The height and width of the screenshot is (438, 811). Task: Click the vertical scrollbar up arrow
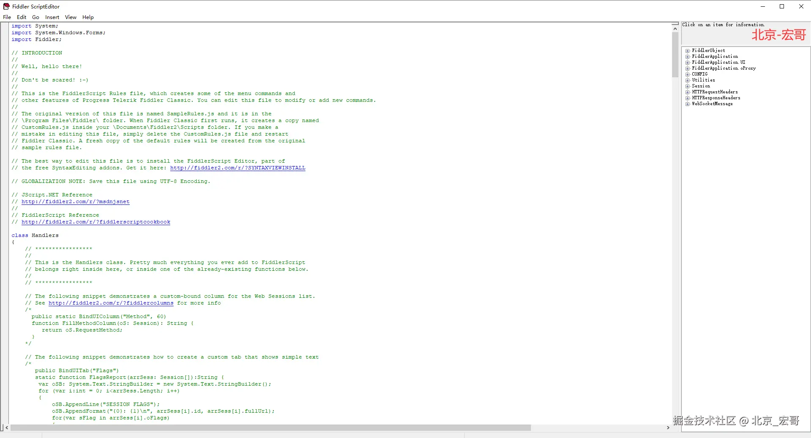675,29
